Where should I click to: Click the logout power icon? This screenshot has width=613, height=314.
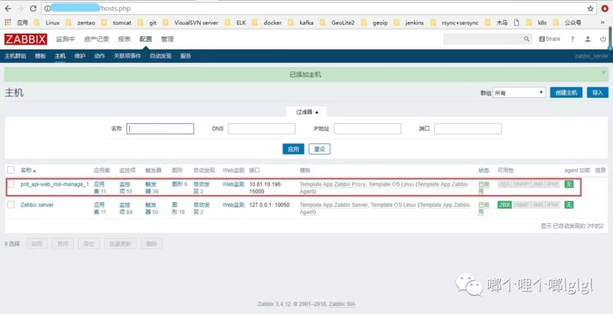pos(603,39)
